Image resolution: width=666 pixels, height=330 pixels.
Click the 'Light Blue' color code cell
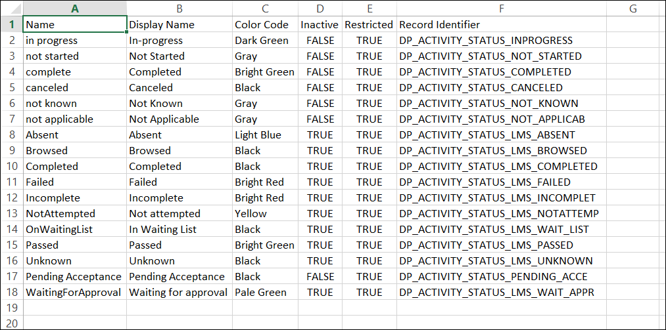coord(265,134)
